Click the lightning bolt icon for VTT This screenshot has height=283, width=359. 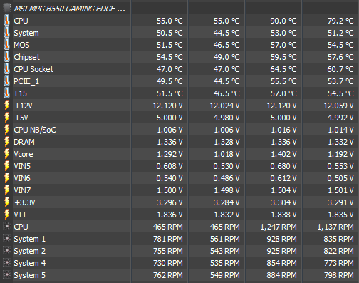pyautogui.click(x=7, y=215)
